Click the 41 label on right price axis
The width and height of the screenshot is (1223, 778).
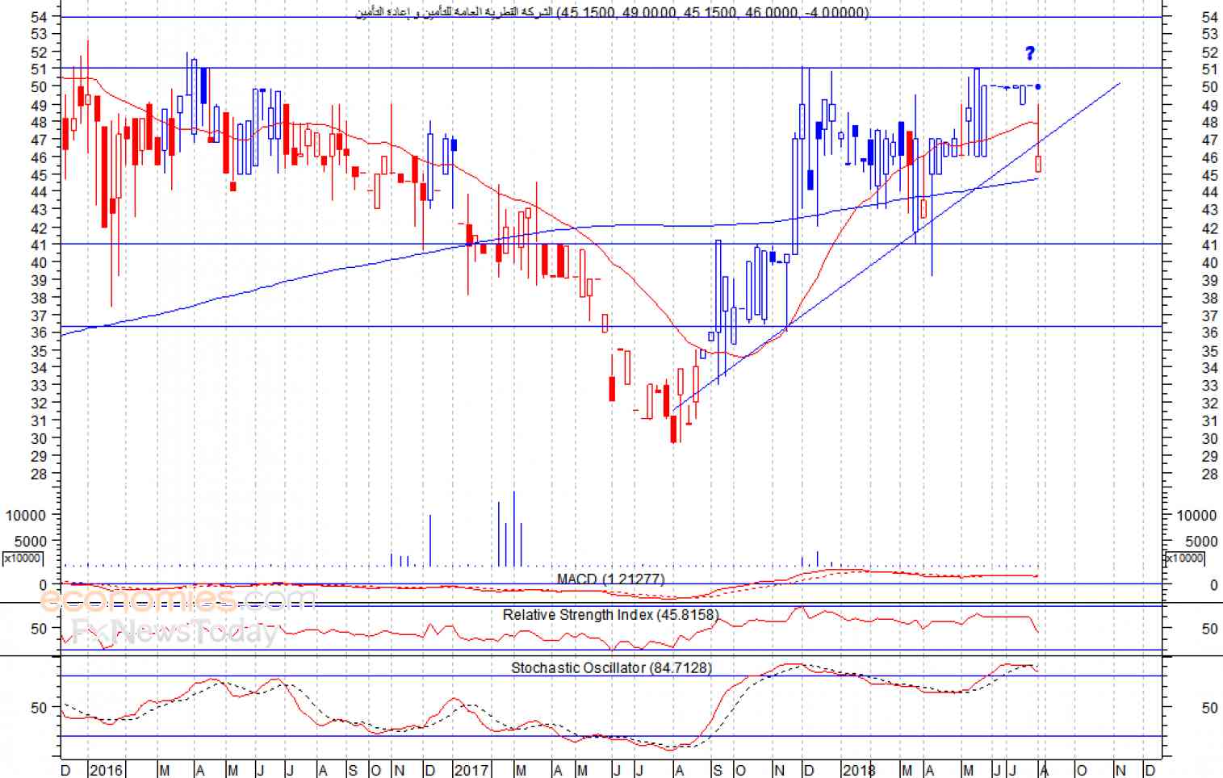pos(1209,245)
